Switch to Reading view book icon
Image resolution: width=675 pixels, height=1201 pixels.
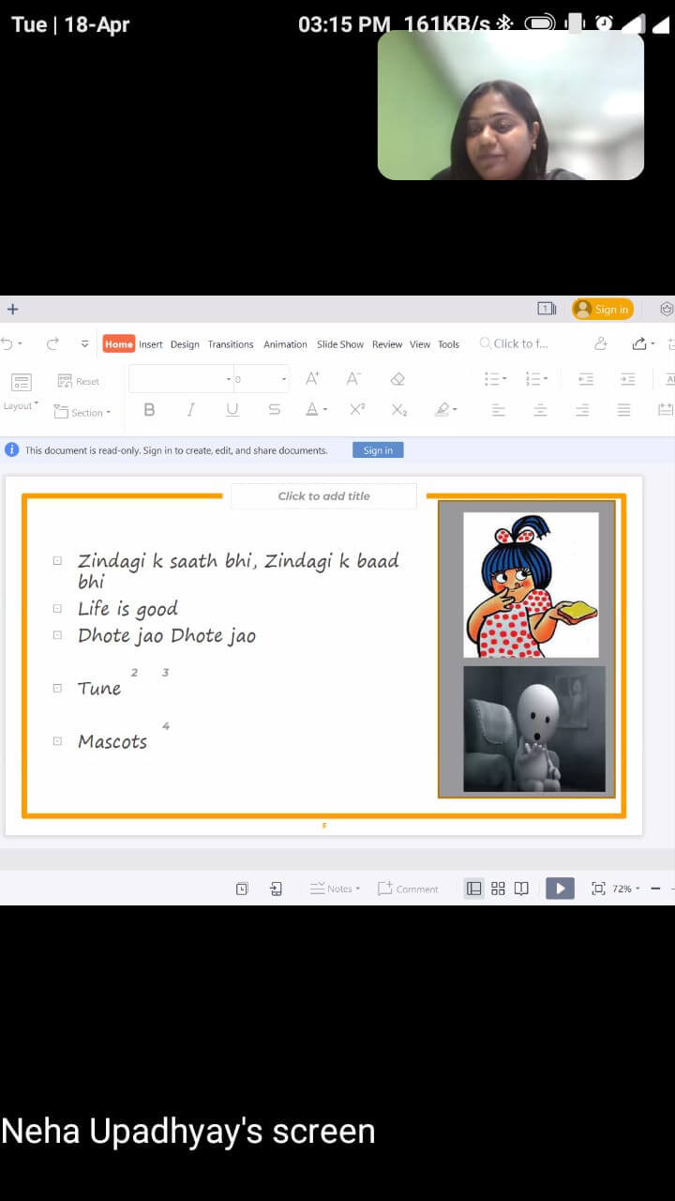point(522,889)
